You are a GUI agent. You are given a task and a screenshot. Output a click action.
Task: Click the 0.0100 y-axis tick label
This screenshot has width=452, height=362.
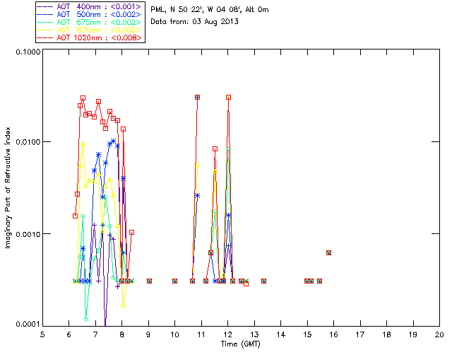[x=28, y=142]
